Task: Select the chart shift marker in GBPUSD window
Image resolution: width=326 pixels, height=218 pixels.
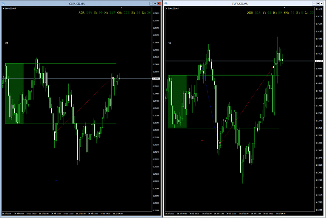Action: (x=122, y=7)
